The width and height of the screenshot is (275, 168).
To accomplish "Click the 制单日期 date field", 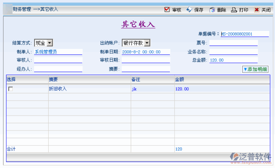I will 146,52.
